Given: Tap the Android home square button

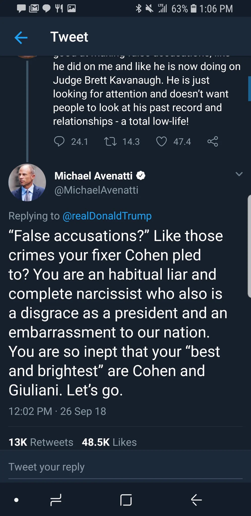Looking at the screenshot, I should click(x=126, y=500).
